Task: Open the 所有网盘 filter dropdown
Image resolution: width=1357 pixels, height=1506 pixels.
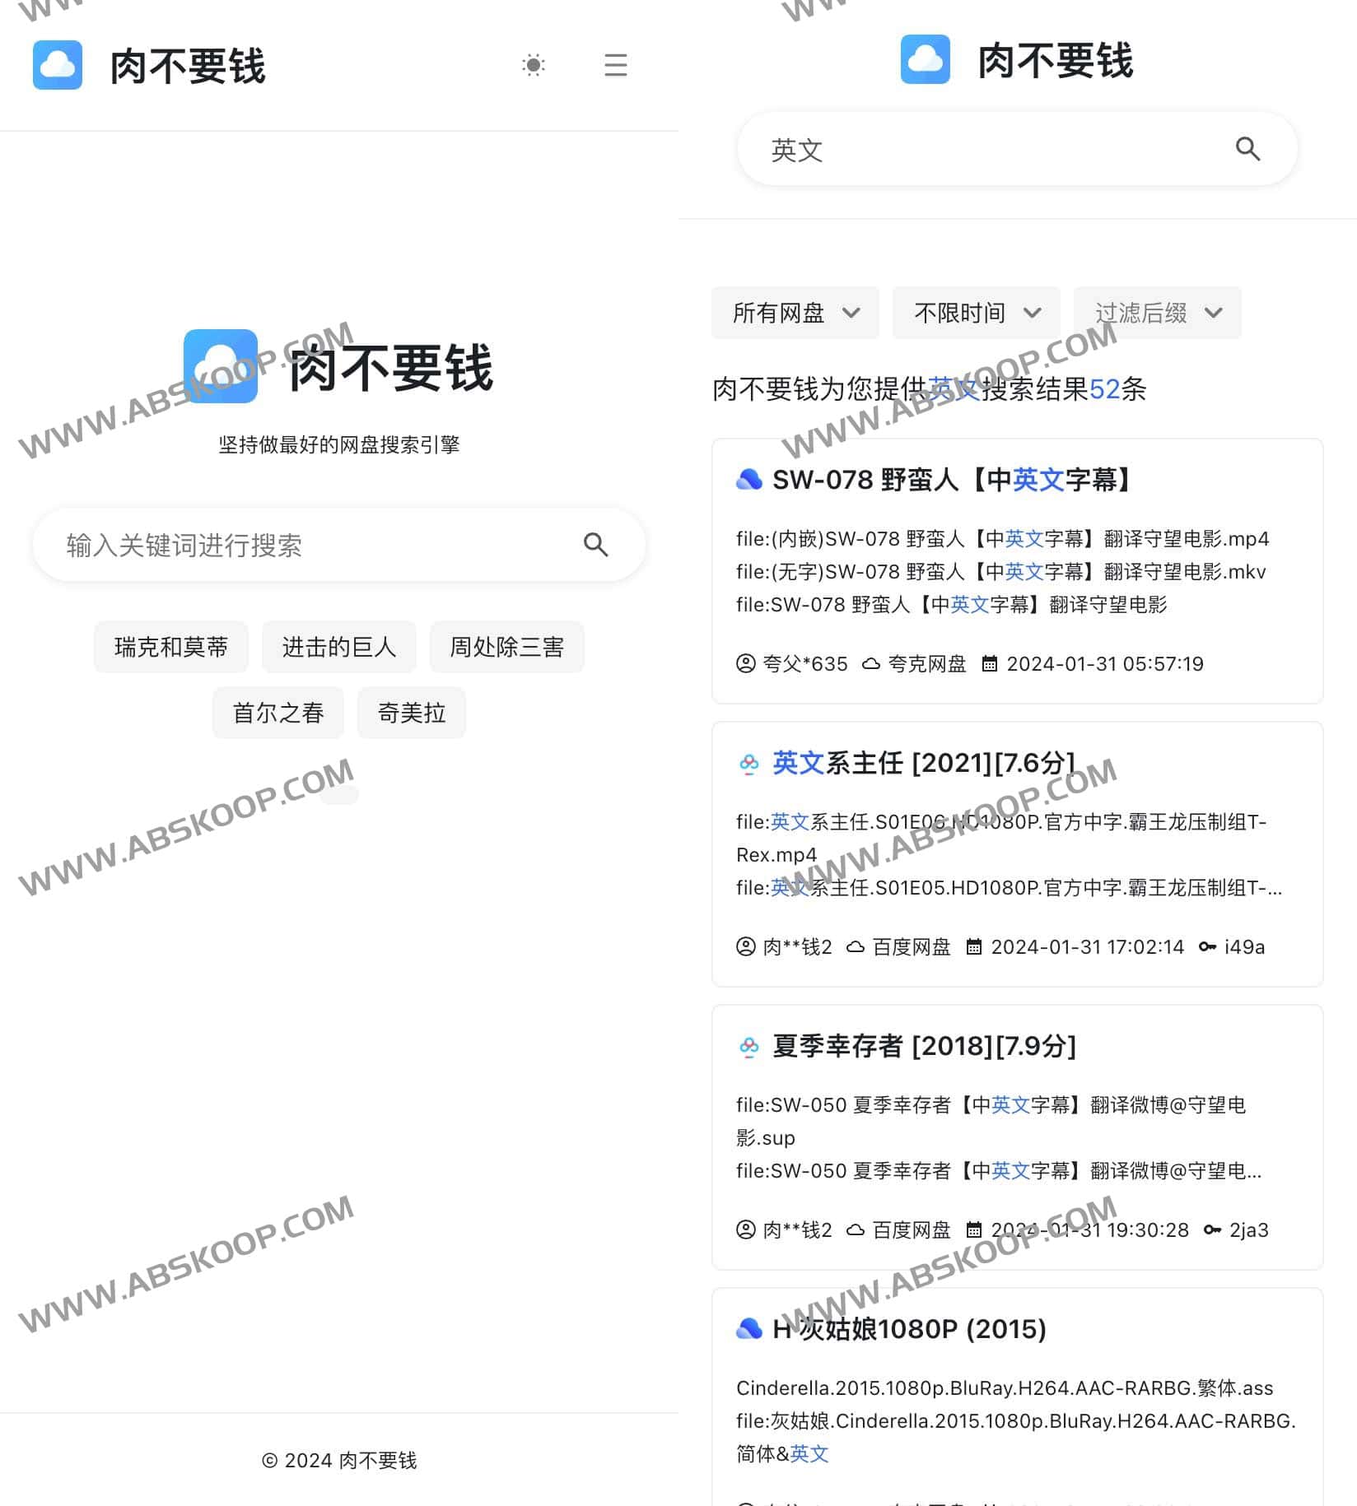Action: (795, 313)
